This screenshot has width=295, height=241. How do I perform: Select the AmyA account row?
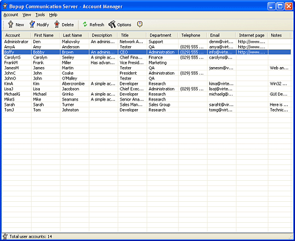(x=147, y=47)
